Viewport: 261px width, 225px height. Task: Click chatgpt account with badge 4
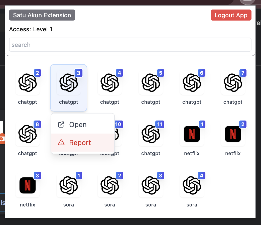(x=110, y=83)
